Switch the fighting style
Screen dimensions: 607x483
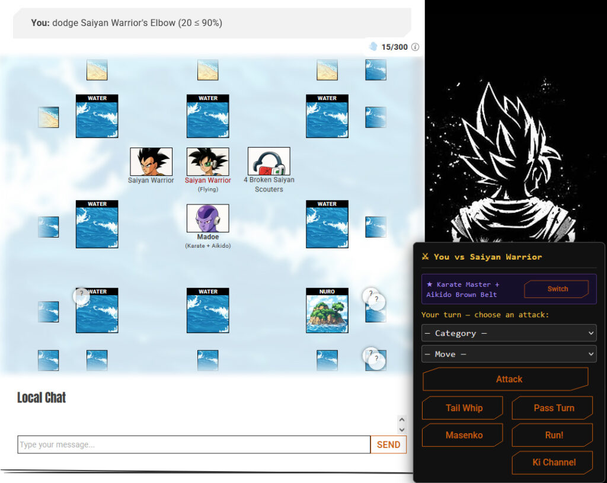point(557,289)
